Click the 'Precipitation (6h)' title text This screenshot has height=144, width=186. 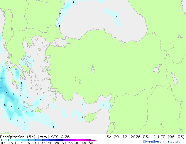(18, 137)
